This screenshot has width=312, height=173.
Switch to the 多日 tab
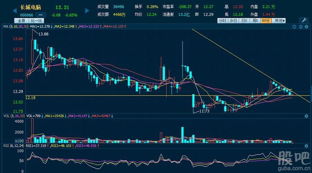[x=233, y=20]
